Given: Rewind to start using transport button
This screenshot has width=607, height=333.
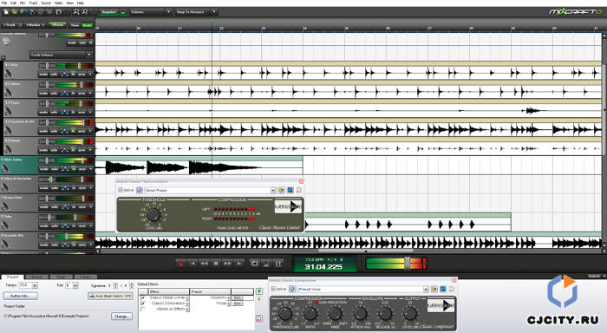Looking at the screenshot, I should [193, 264].
